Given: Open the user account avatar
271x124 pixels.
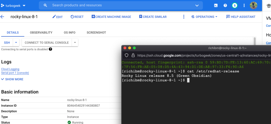Looking at the screenshot, I should [254, 6].
